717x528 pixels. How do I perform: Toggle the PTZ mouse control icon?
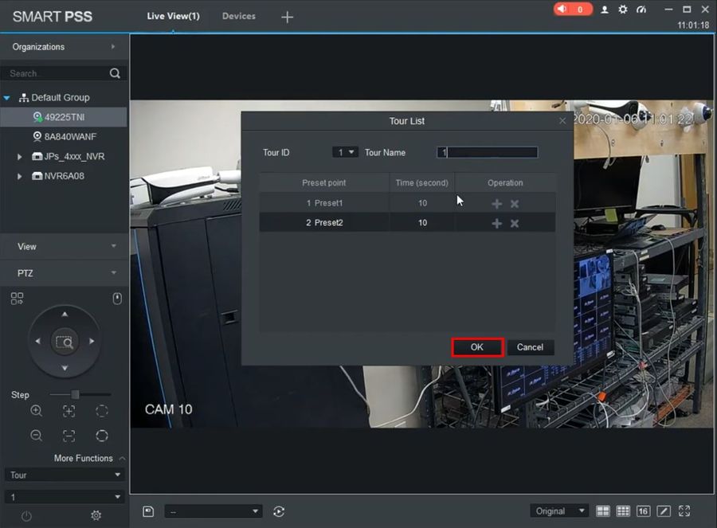[117, 299]
